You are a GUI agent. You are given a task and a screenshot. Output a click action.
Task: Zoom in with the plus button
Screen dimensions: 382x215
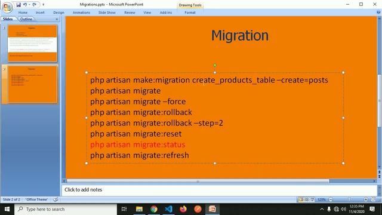click(366, 199)
